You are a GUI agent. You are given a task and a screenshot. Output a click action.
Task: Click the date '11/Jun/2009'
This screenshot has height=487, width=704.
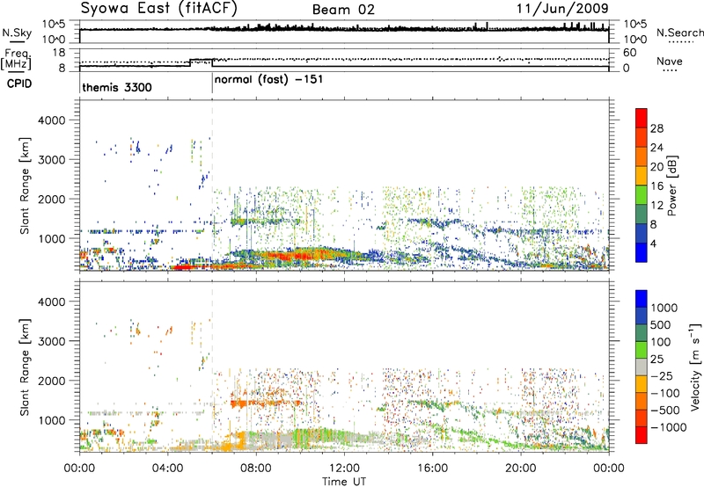pyautogui.click(x=562, y=9)
